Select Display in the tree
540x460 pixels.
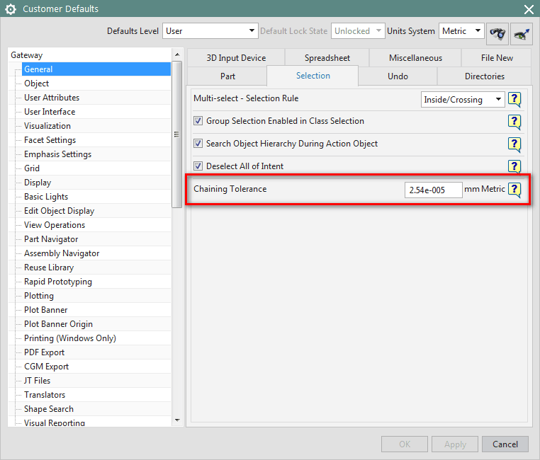tap(38, 182)
